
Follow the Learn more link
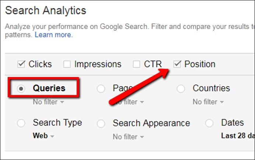pos(53,35)
